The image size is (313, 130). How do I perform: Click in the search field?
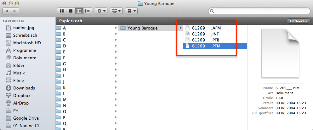tap(258, 11)
